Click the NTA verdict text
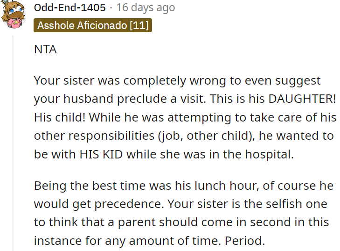 [45, 49]
